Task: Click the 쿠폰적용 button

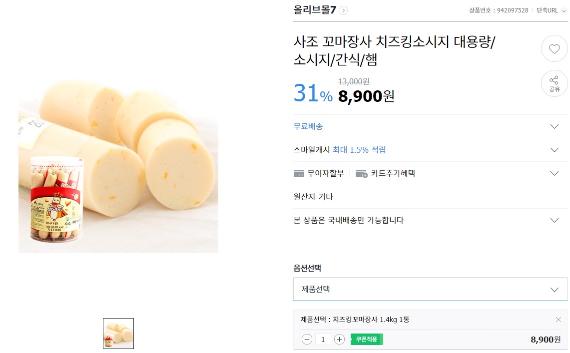Action: click(x=367, y=340)
